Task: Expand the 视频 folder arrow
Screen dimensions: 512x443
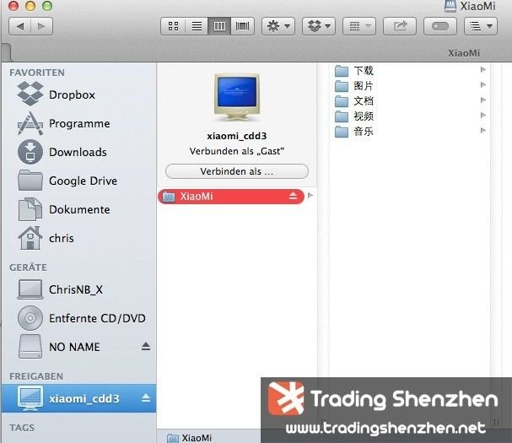Action: pos(483,116)
